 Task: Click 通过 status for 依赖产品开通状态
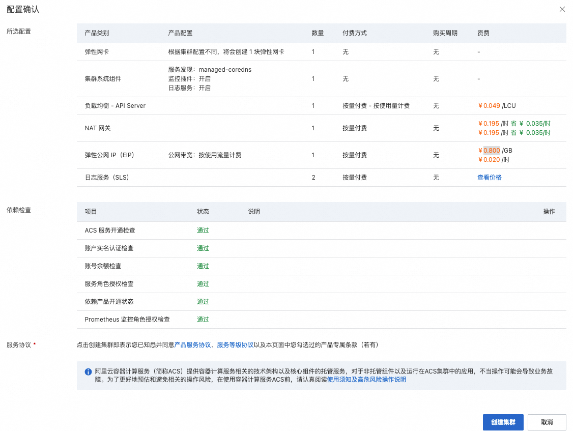coord(203,302)
